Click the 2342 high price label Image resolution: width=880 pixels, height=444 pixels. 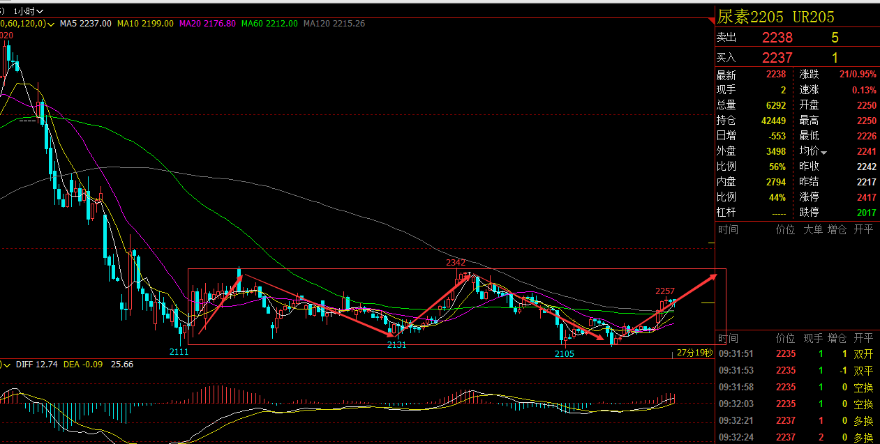point(456,263)
